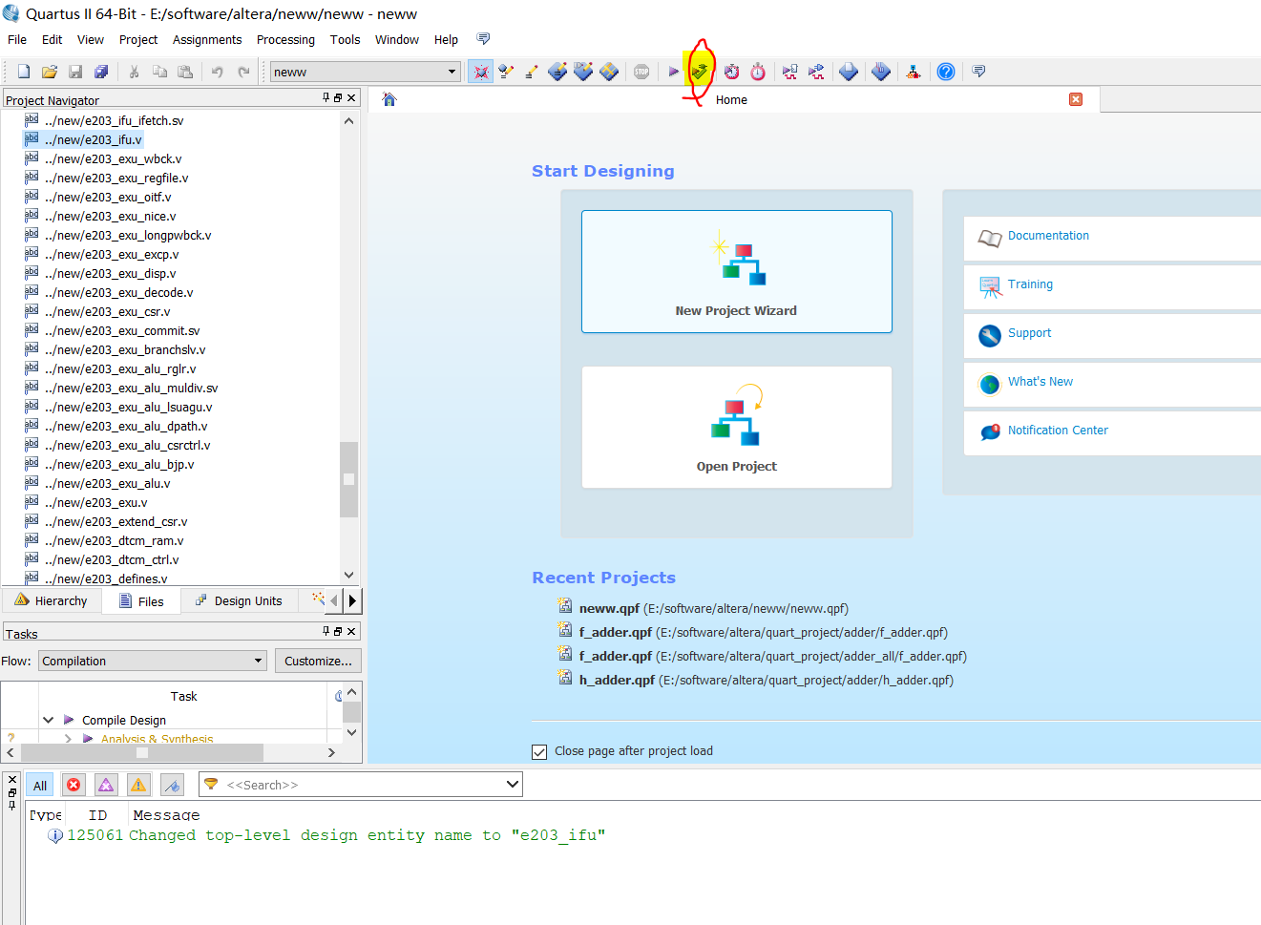
Task: Show more Project Navigator tabs with right arrow
Action: click(352, 600)
